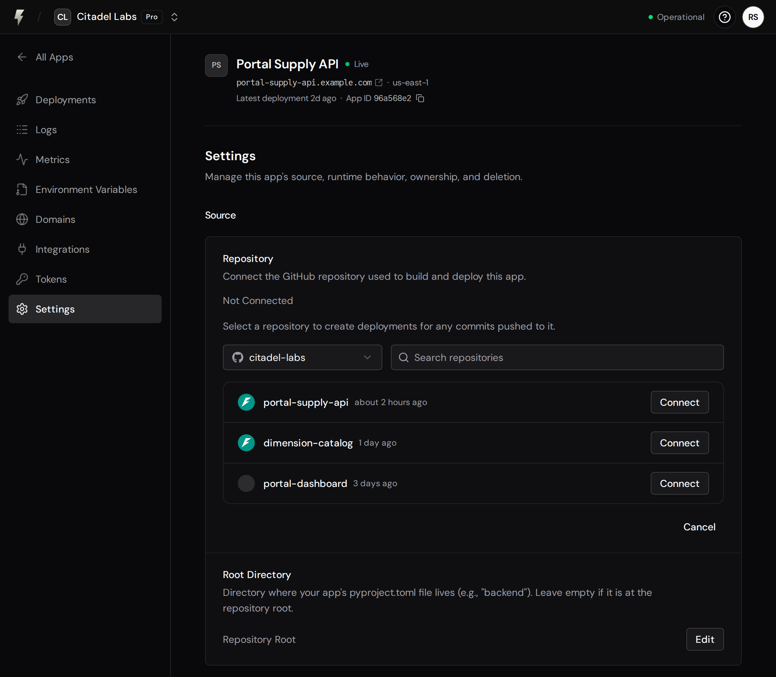
Task: Cancel the repository selection
Action: pyautogui.click(x=699, y=527)
